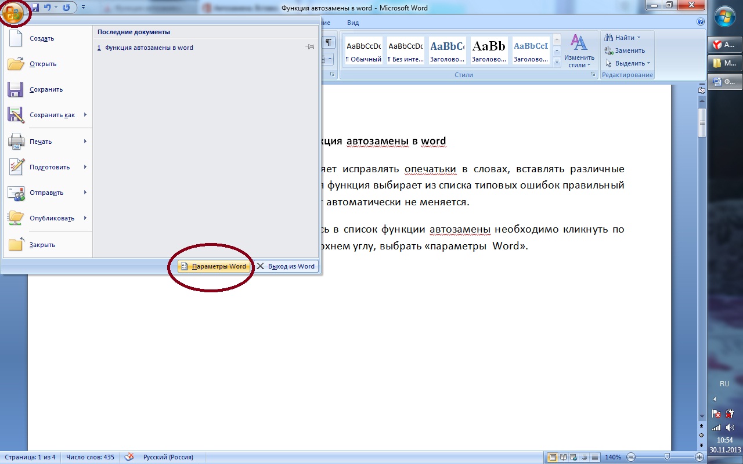Image resolution: width=743 pixels, height=464 pixels.
Task: Click the zoom slider handle
Action: (x=667, y=457)
